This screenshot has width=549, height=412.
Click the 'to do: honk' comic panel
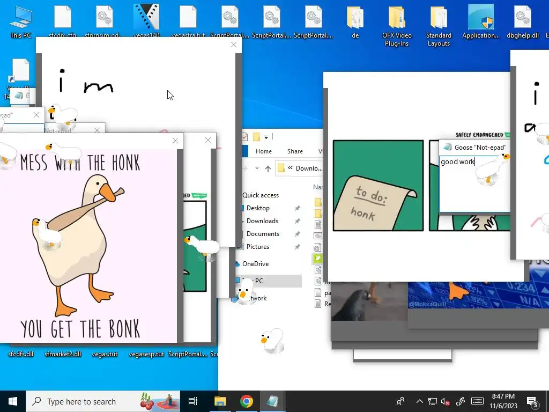378,185
